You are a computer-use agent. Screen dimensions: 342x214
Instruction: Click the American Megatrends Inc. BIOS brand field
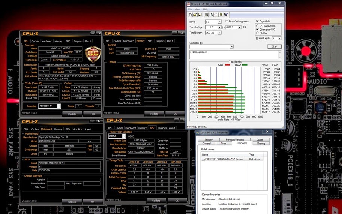click(69, 163)
